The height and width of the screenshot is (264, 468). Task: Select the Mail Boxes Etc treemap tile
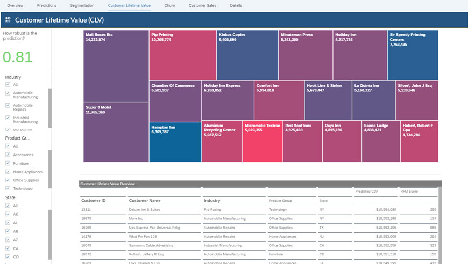pyautogui.click(x=116, y=65)
